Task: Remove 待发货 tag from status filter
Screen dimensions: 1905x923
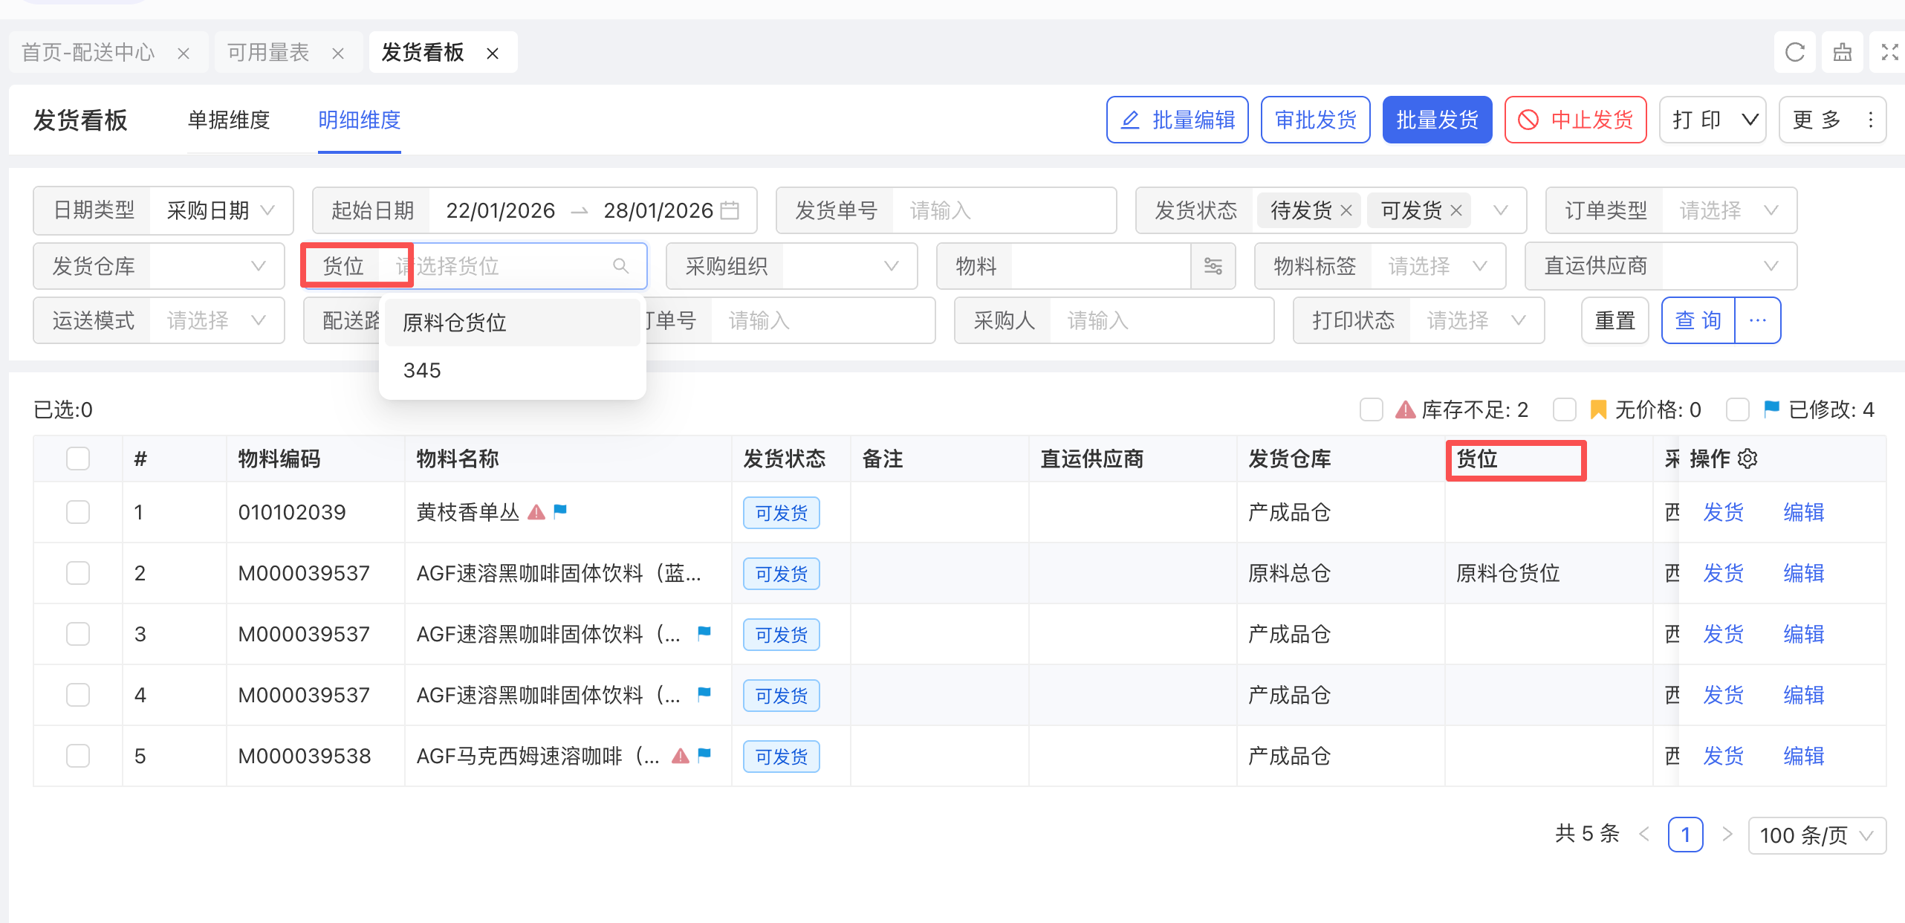Action: [1346, 211]
